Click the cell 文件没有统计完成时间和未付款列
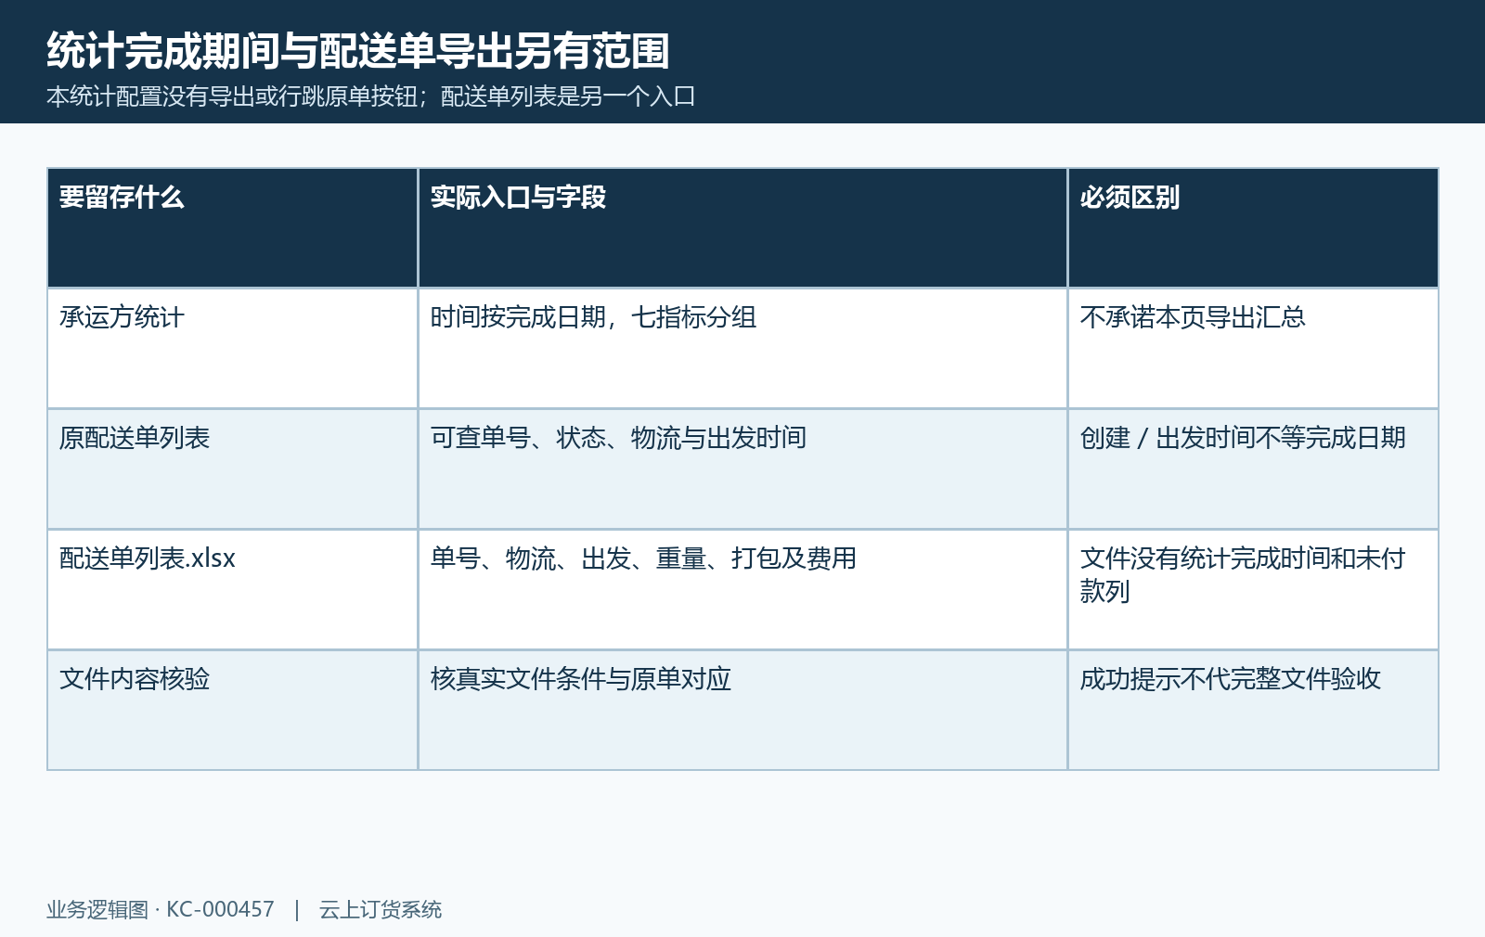1485x937 pixels. point(1253,589)
